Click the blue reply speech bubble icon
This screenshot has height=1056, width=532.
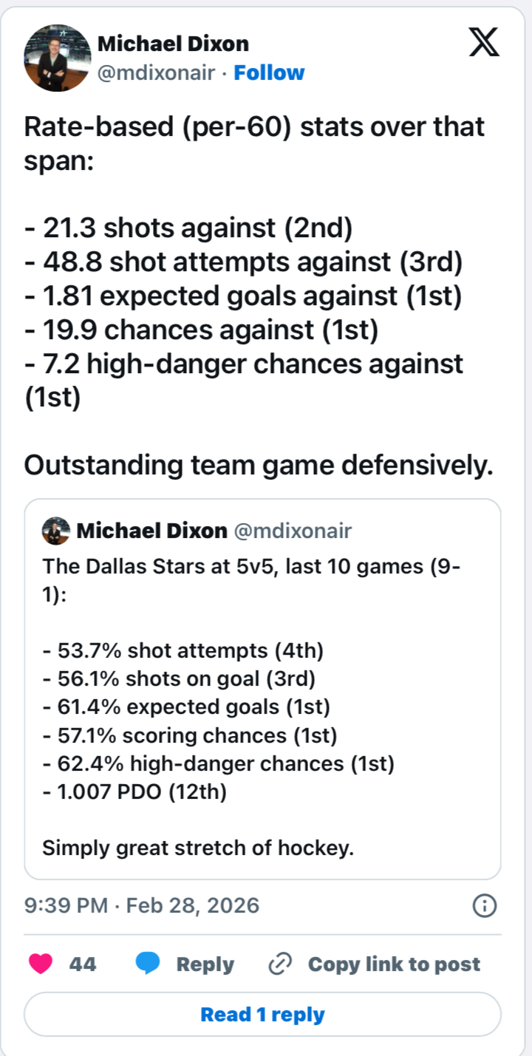148,964
